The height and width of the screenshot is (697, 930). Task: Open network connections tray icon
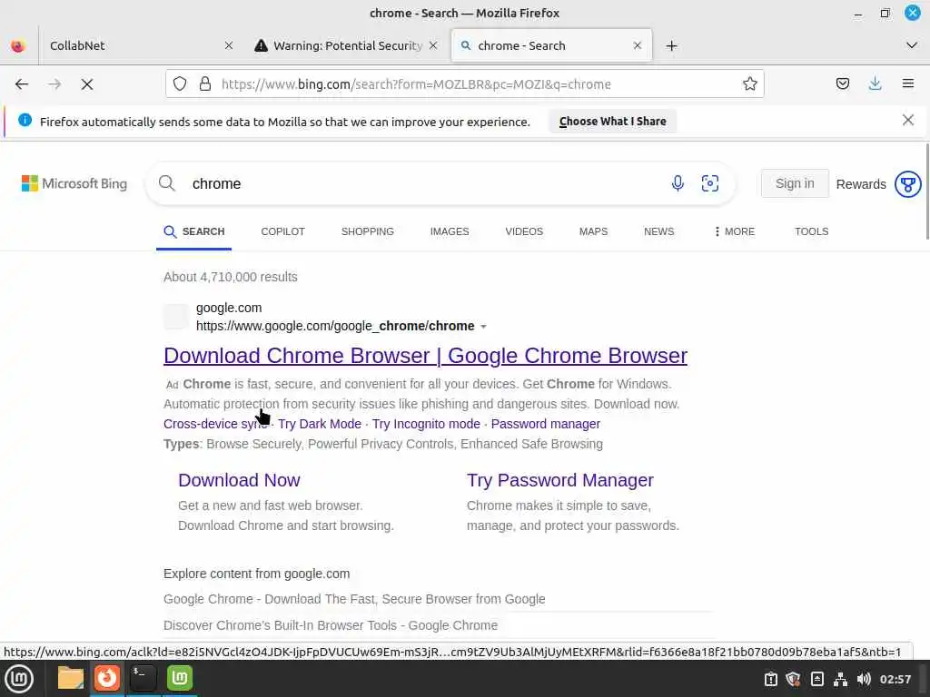coord(840,679)
